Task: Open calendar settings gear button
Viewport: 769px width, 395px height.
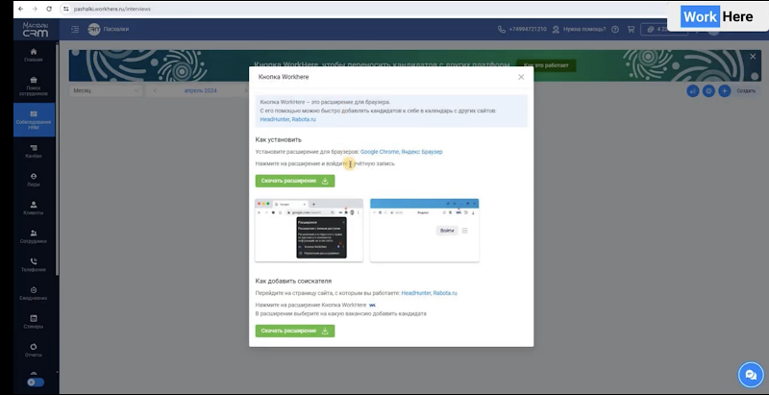Action: (x=708, y=90)
